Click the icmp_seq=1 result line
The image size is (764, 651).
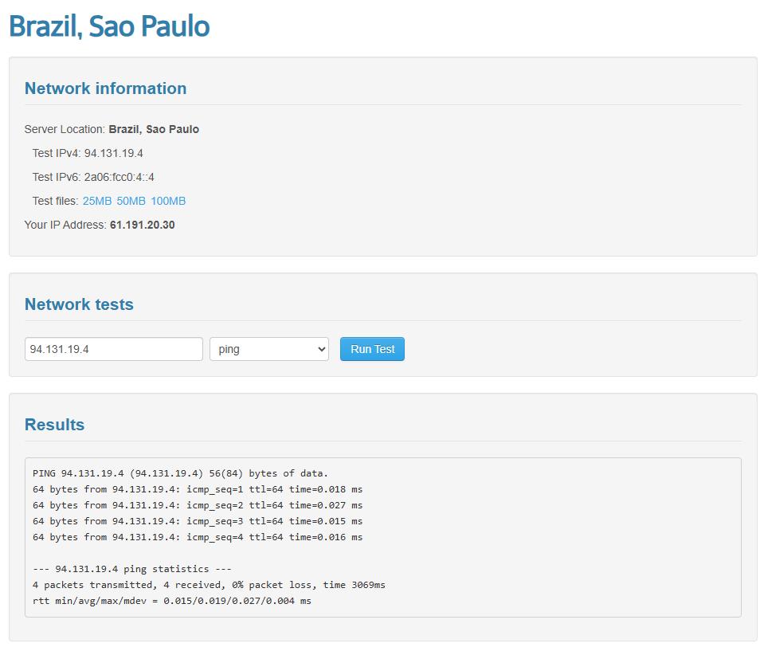[x=198, y=489]
